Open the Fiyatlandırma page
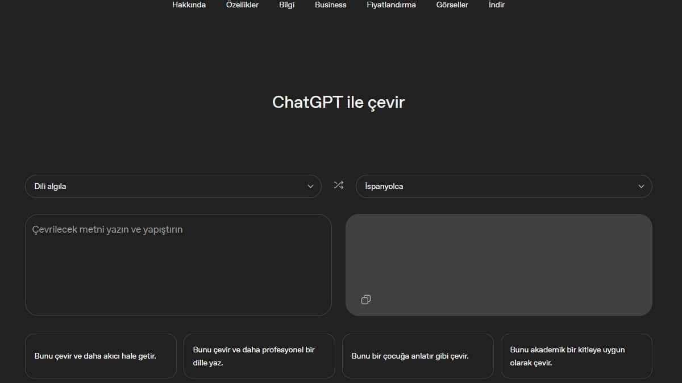The width and height of the screenshot is (682, 383). pyautogui.click(x=391, y=5)
